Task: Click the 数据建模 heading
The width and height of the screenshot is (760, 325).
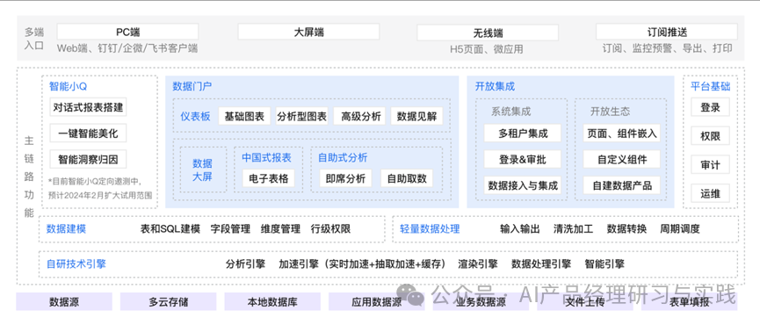Action: click(66, 229)
